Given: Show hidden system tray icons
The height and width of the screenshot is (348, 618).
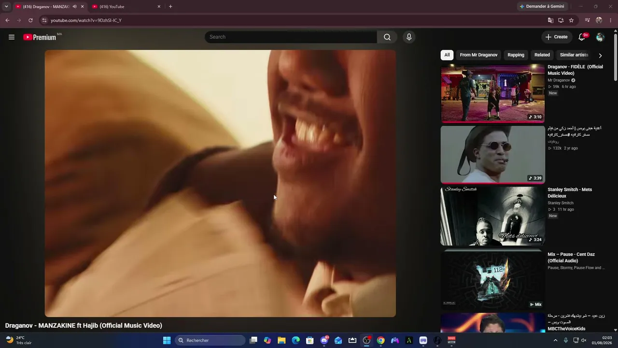Looking at the screenshot, I should 555,340.
